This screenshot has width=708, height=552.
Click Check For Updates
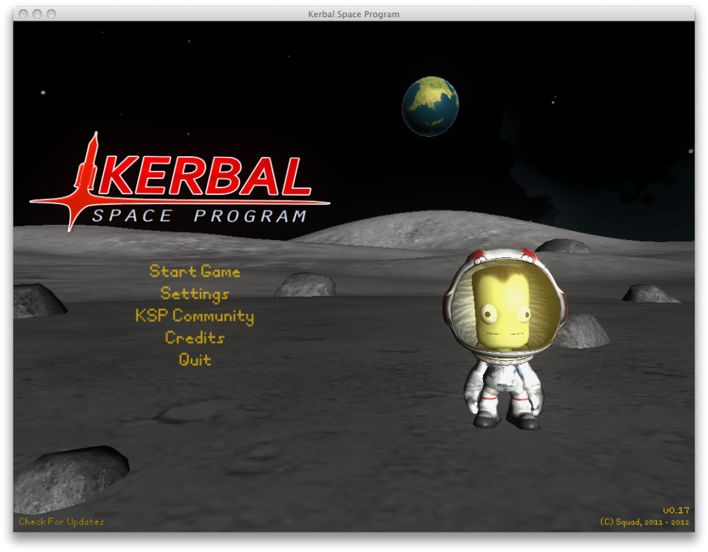click(61, 522)
